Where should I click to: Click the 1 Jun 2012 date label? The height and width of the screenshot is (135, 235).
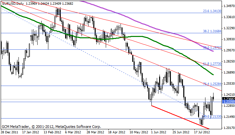(x=159, y=132)
